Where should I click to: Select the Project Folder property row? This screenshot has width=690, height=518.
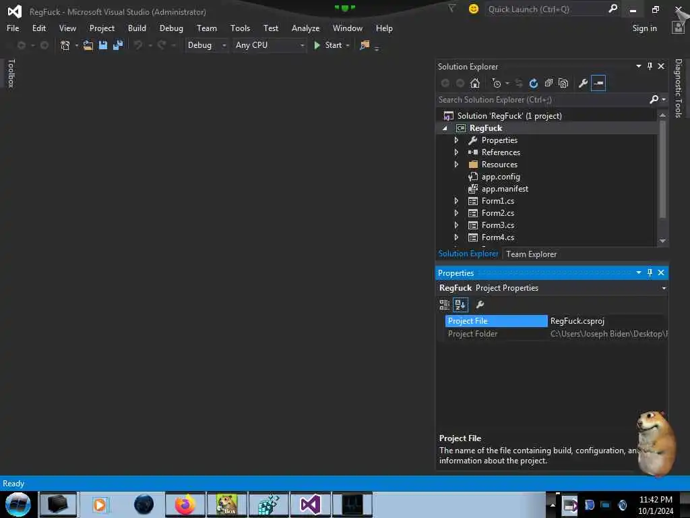pyautogui.click(x=556, y=334)
